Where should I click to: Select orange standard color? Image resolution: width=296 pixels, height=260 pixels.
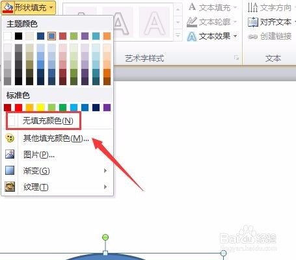[x=30, y=107]
